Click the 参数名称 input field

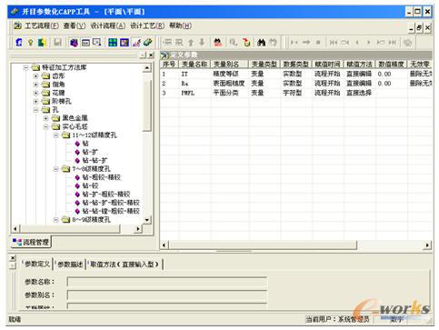pos(167,282)
